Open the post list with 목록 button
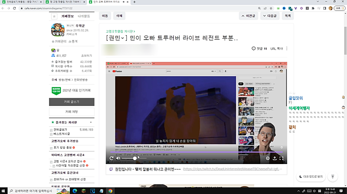 tap(288, 16)
